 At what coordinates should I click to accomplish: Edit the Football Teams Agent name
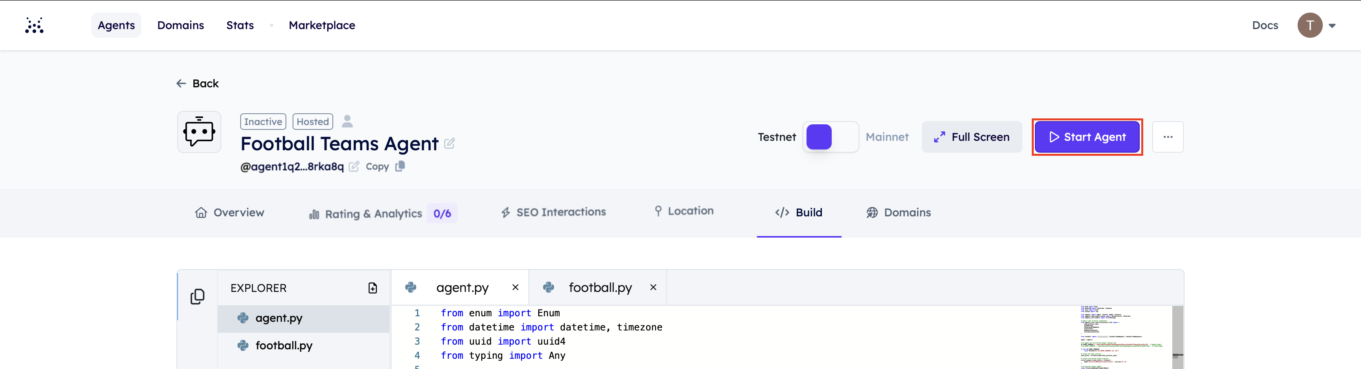[x=450, y=144]
